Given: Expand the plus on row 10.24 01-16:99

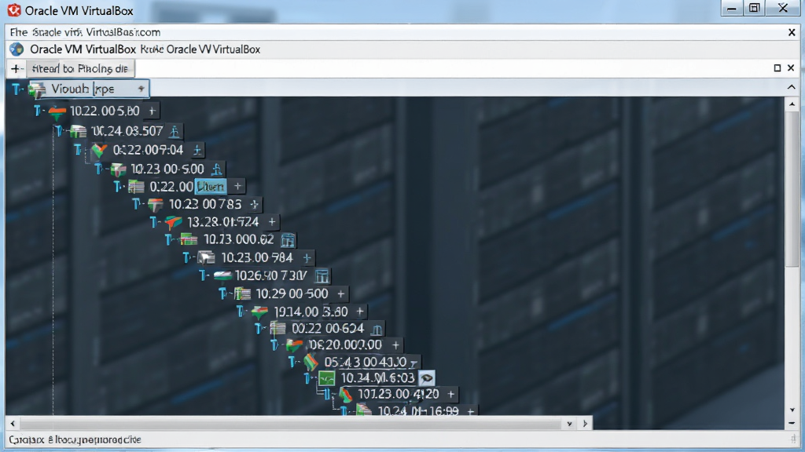Looking at the screenshot, I should coord(470,411).
